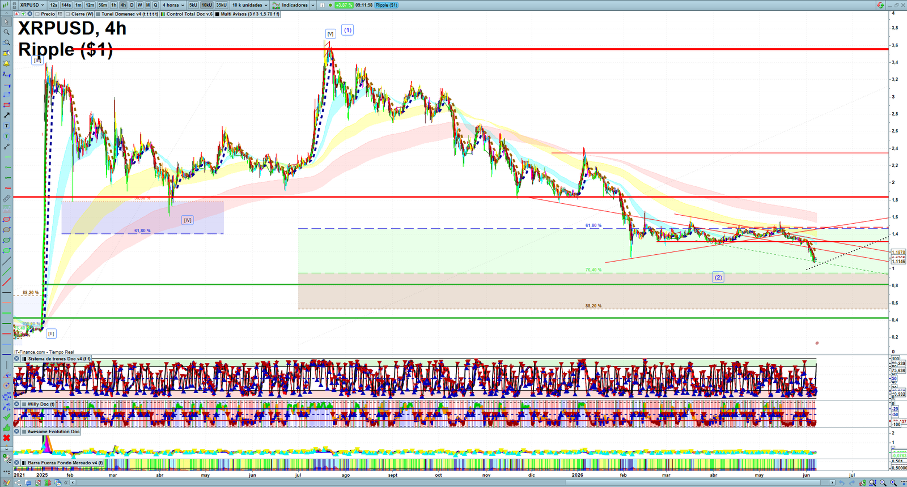
Task: Activate the magnifier zoom tool
Action: tap(6, 32)
